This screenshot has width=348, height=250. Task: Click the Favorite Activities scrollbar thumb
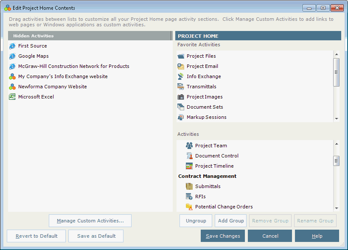337,72
